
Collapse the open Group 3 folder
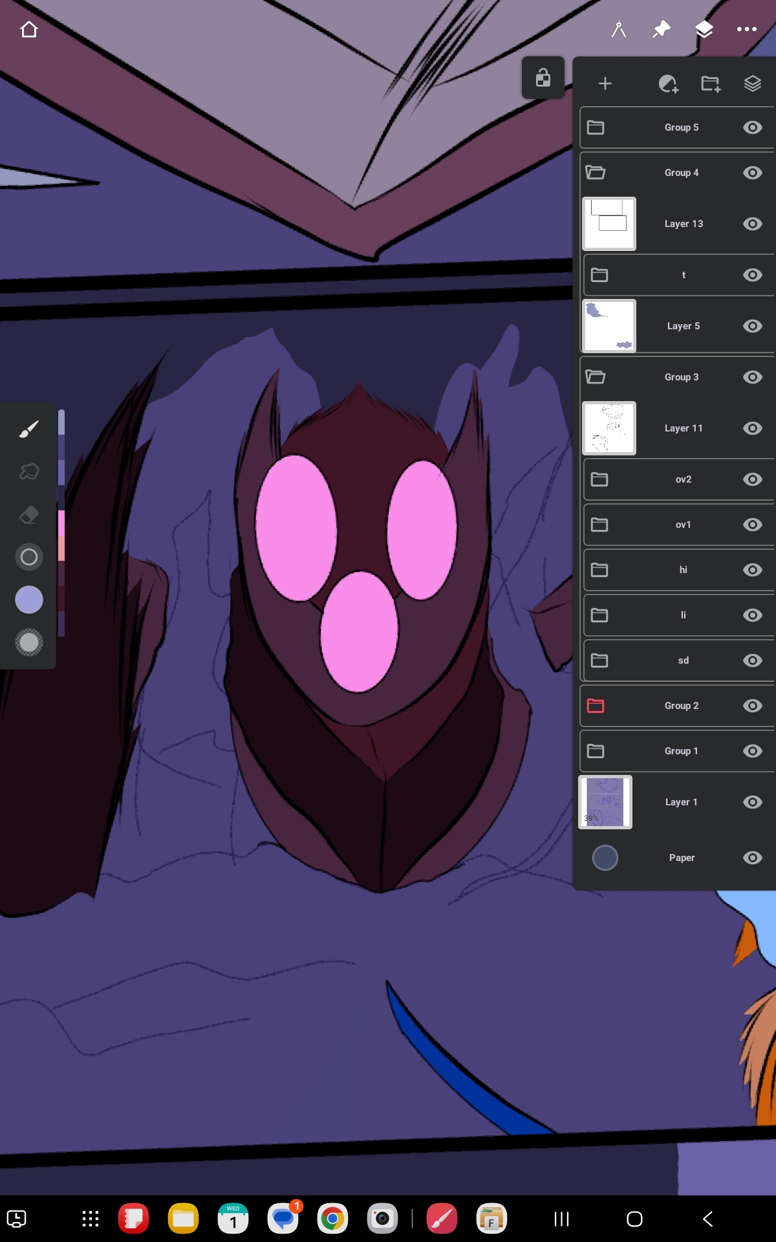pyautogui.click(x=595, y=377)
